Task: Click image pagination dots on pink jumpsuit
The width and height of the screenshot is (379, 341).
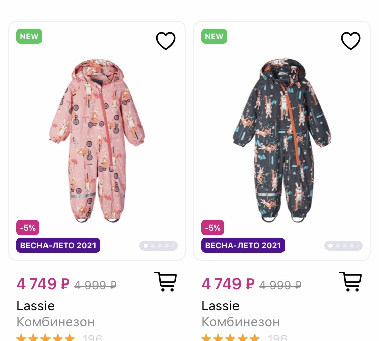Action: tap(159, 246)
